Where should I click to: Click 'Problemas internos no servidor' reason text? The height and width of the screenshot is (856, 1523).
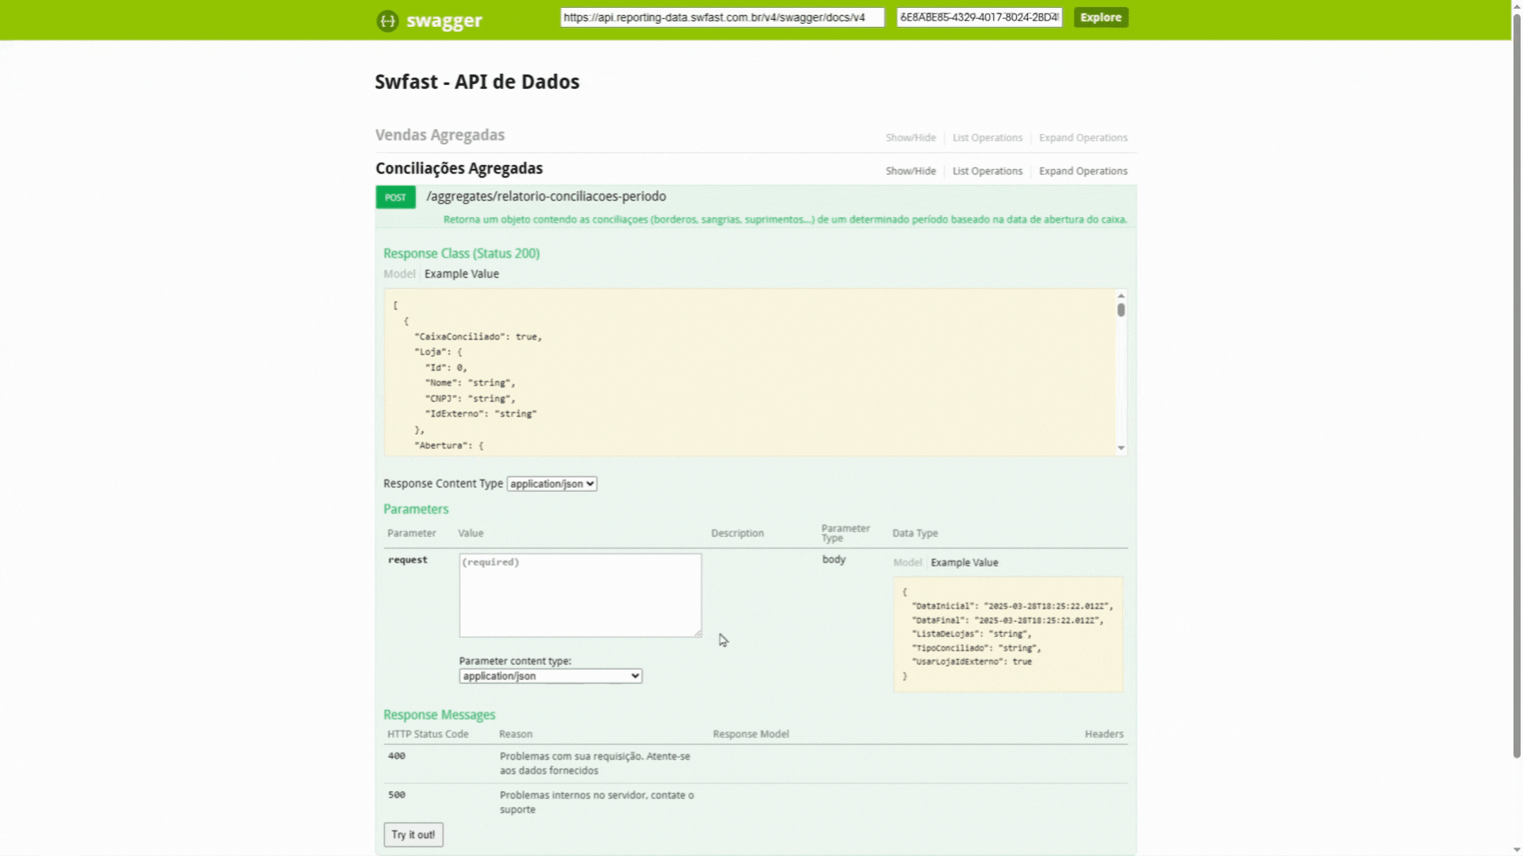pyautogui.click(x=596, y=802)
